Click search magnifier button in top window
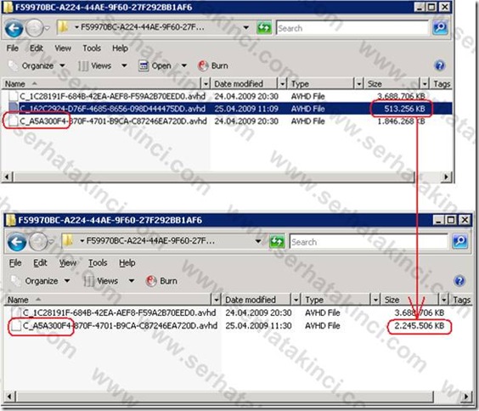The image size is (479, 411). tap(440, 28)
